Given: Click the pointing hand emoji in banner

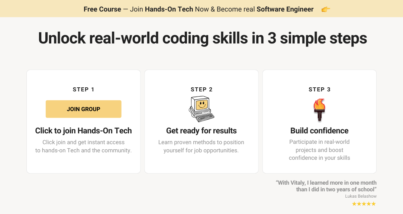Looking at the screenshot, I should tap(326, 10).
